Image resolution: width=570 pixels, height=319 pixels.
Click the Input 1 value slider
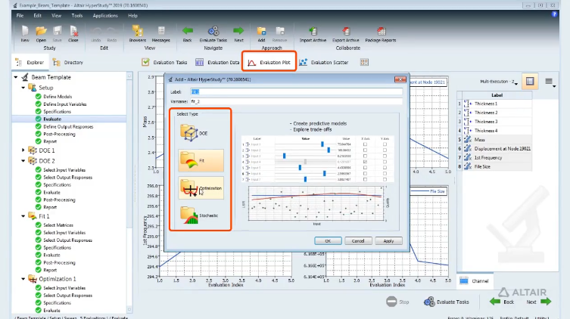pyautogui.click(x=322, y=144)
